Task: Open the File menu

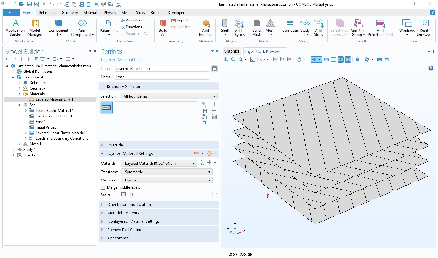Action: tap(11, 13)
